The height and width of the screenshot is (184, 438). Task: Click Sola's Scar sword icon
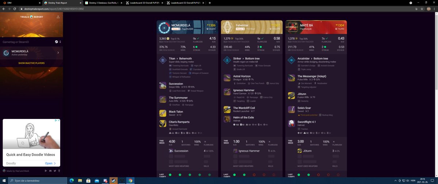291,109
